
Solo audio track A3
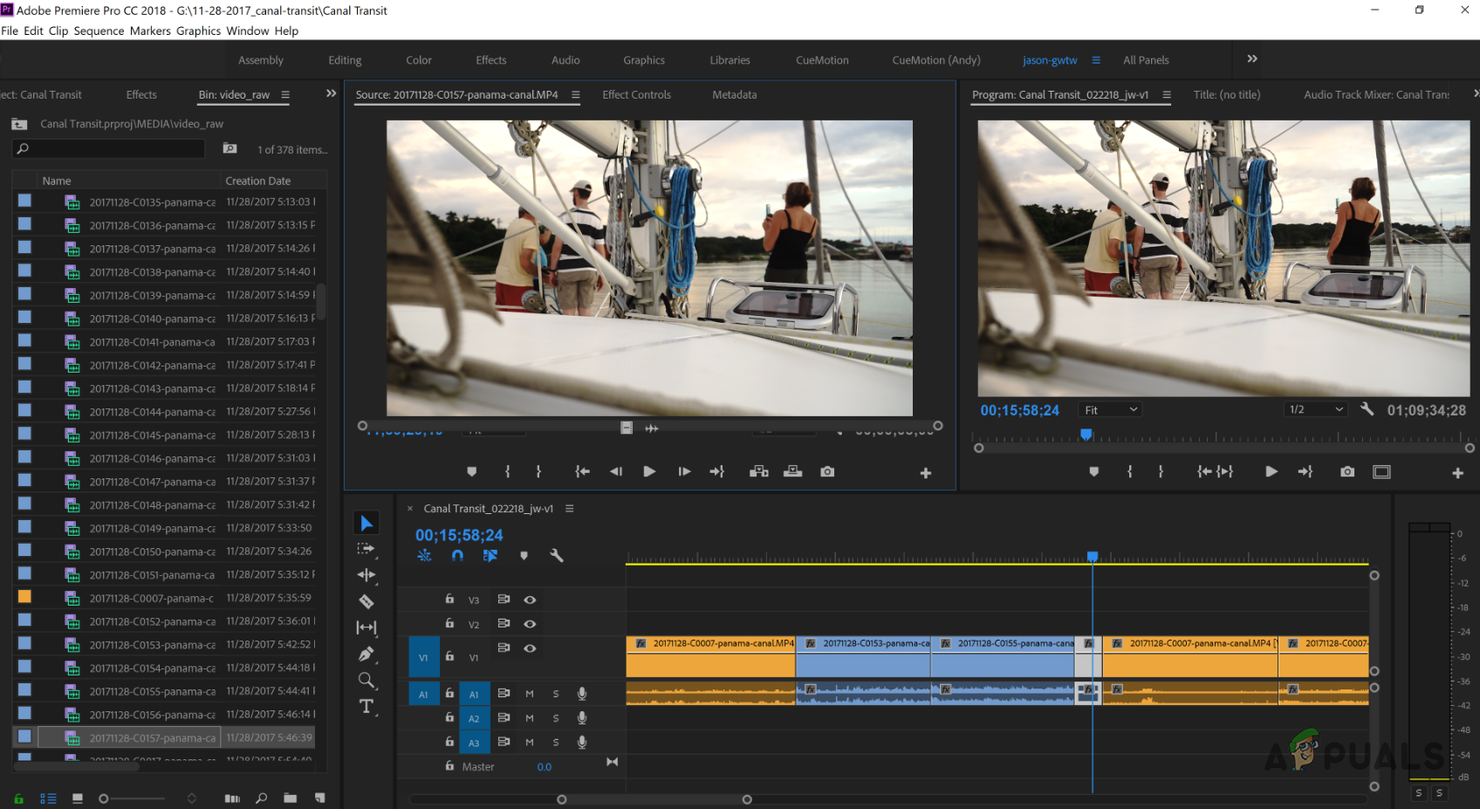[556, 743]
